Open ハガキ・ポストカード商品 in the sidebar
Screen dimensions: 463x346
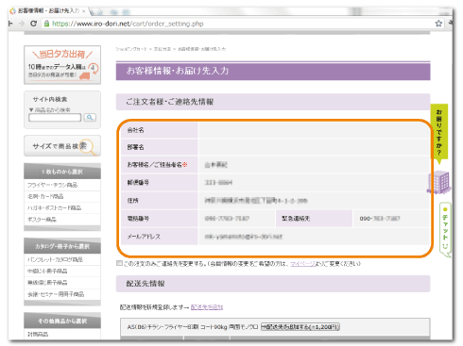(x=54, y=208)
